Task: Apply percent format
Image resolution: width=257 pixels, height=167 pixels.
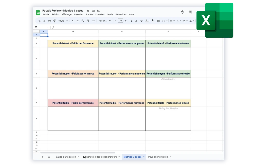Action: 78,21
